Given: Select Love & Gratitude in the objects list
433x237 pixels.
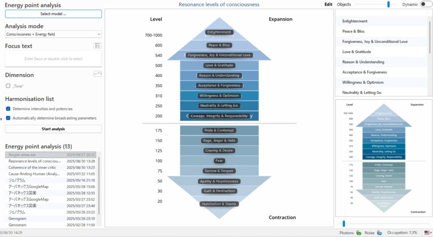Looking at the screenshot, I should [x=356, y=52].
